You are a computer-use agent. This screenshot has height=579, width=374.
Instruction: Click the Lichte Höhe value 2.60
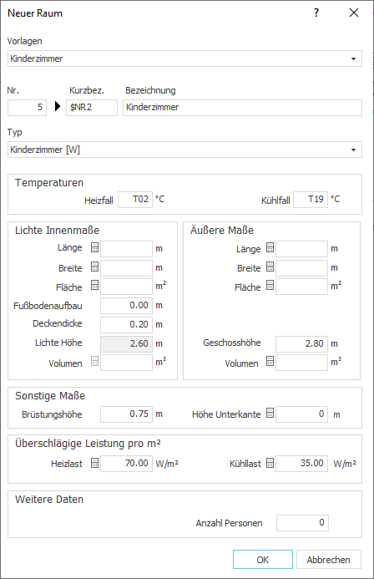(126, 343)
